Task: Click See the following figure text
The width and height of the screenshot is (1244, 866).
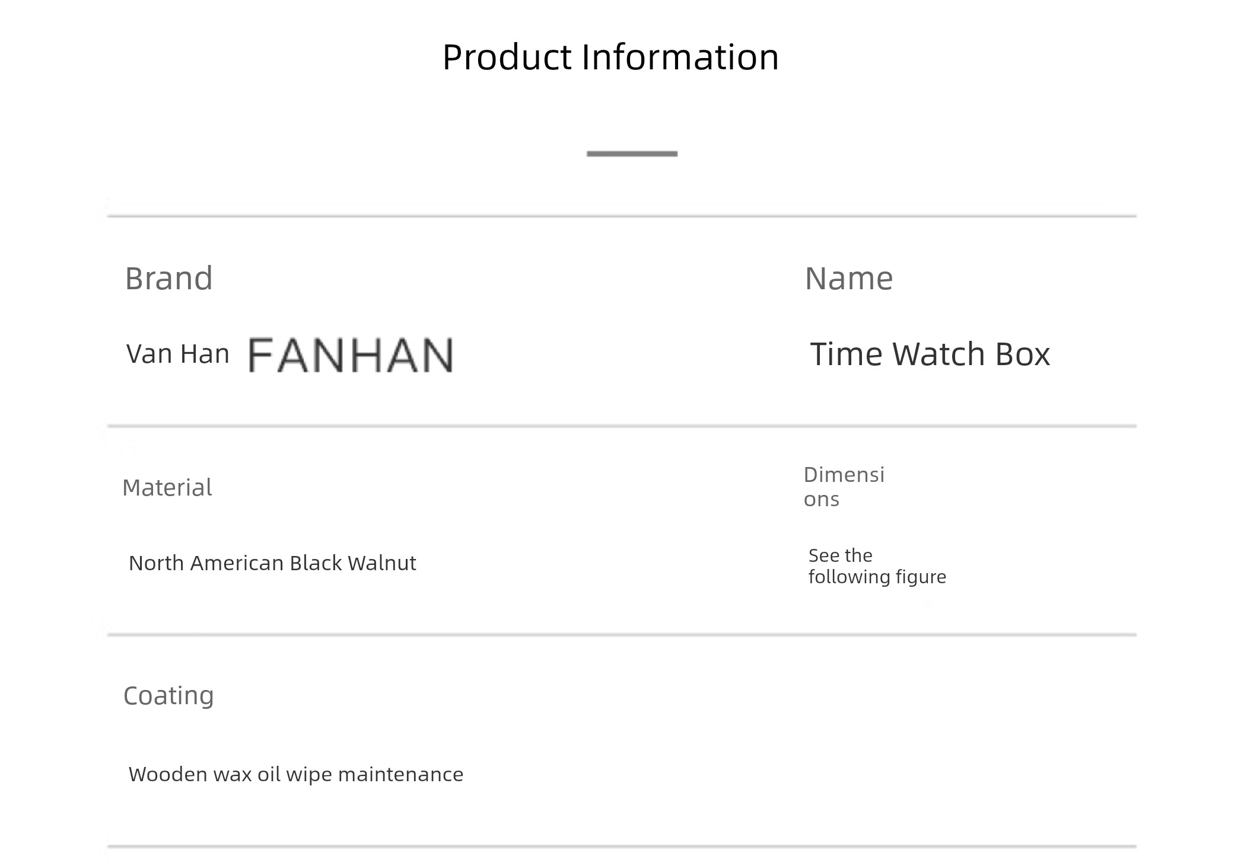Action: tap(877, 567)
